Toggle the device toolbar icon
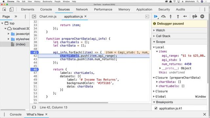210x118 pixels. pyautogui.click(x=11, y=10)
